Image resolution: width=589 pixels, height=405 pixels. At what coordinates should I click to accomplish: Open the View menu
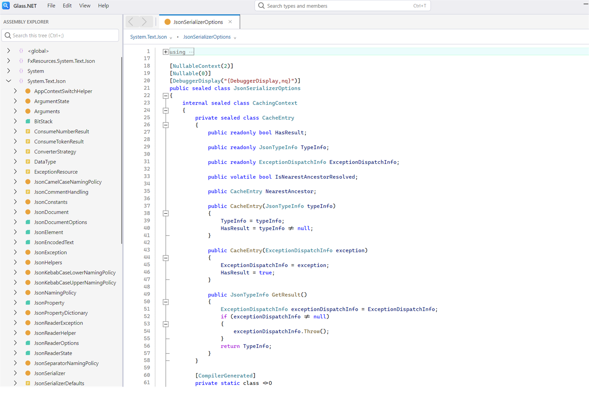tap(84, 6)
